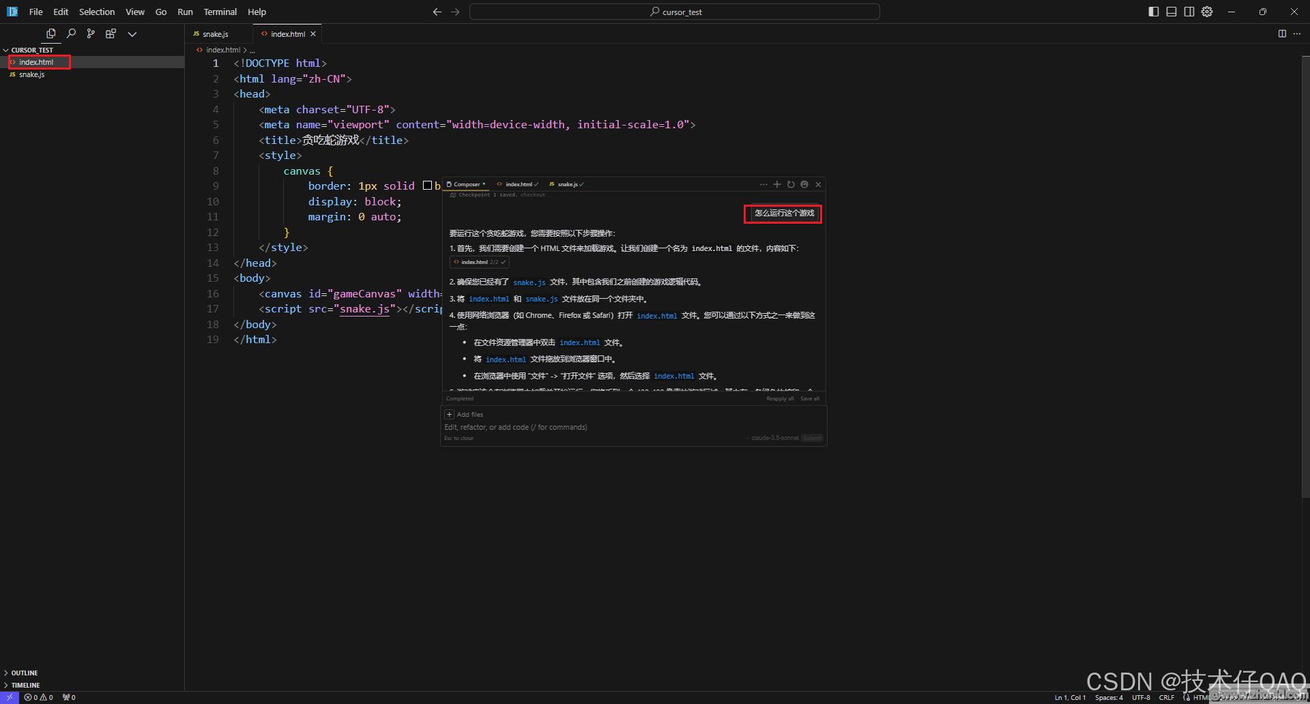Open the Terminal menu

tap(220, 12)
